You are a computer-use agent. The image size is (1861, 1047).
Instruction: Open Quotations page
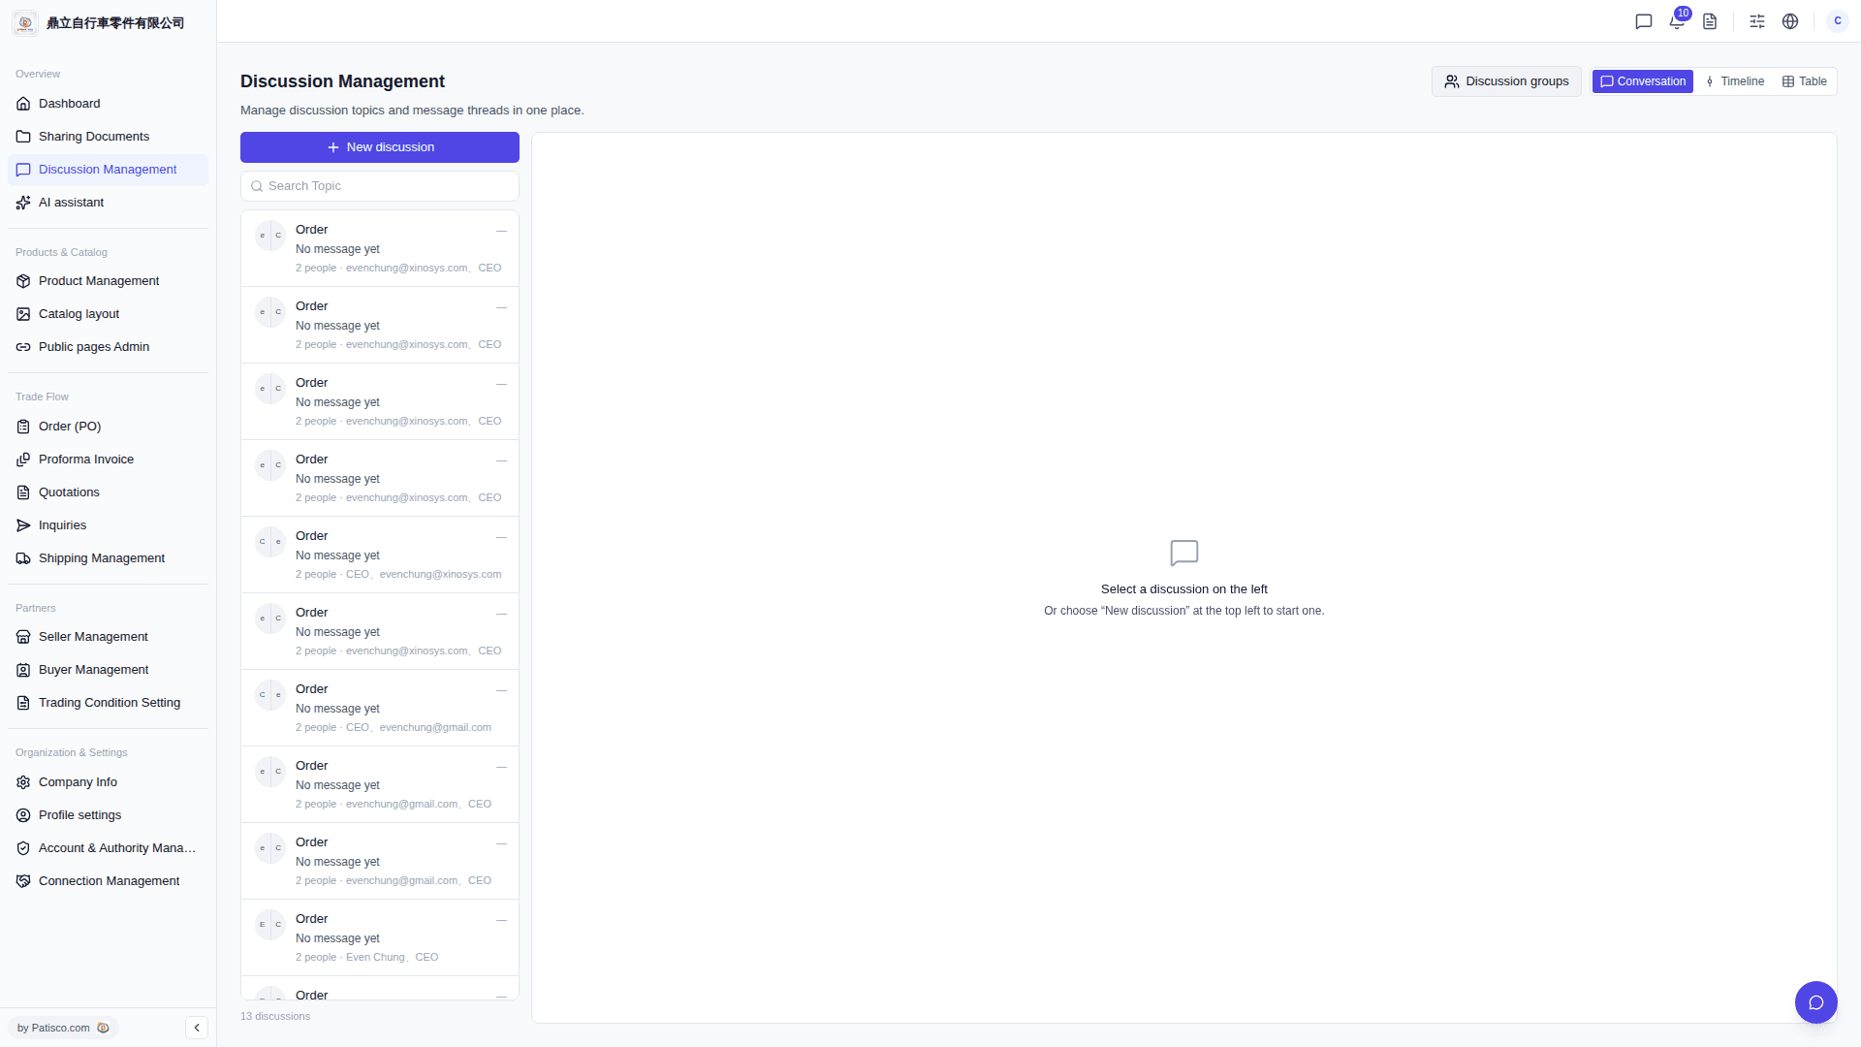[x=108, y=492]
